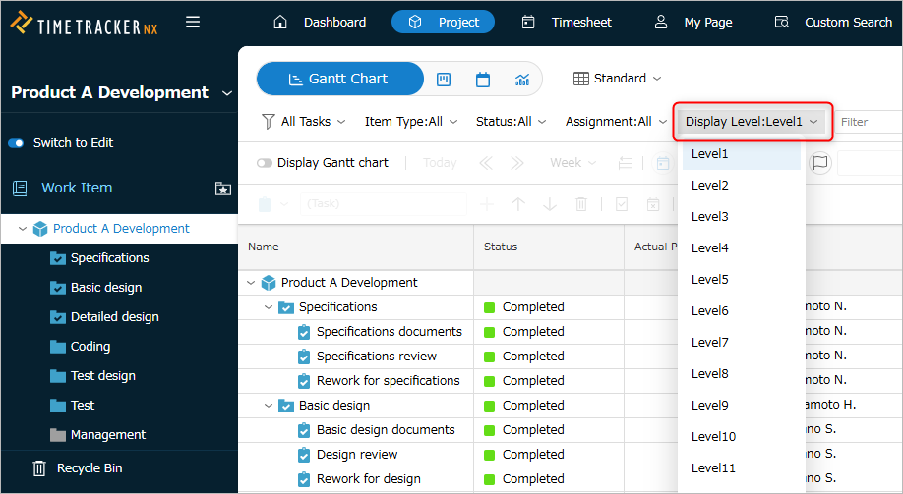903x494 pixels.
Task: Open the Week scale dropdown
Action: click(x=573, y=163)
